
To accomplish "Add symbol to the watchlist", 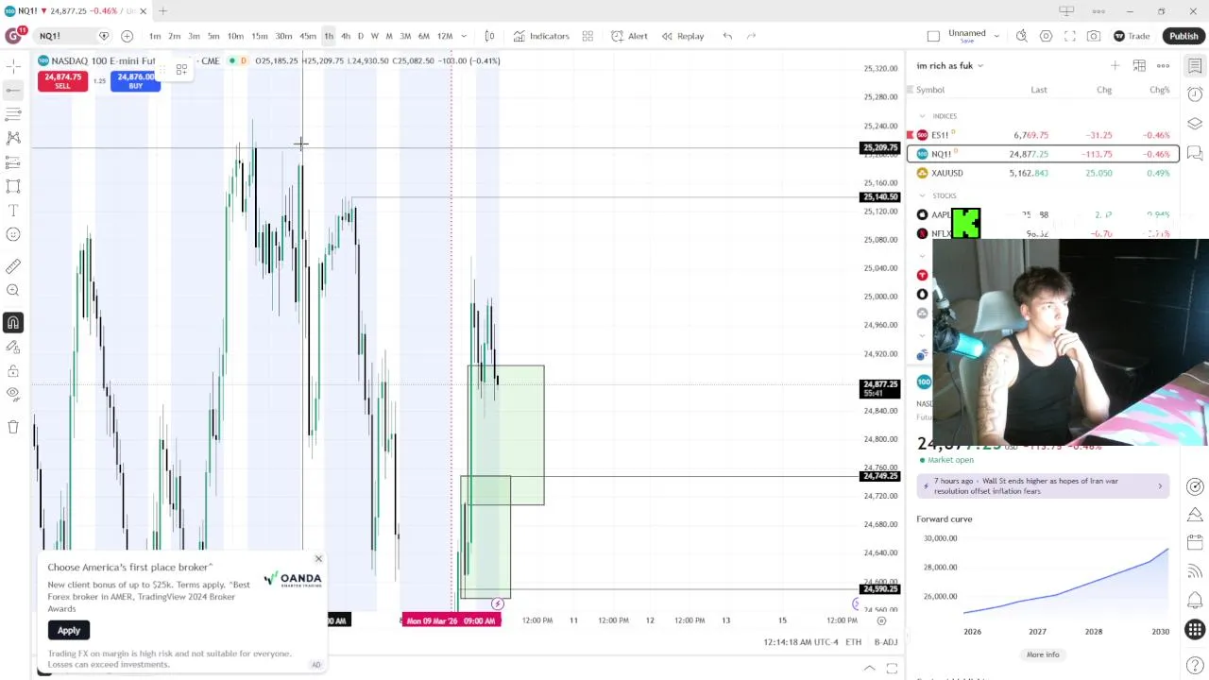I will (x=1115, y=65).
